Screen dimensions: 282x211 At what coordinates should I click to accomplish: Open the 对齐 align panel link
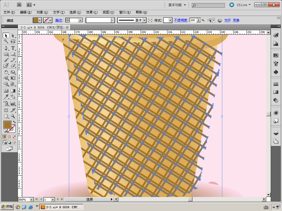(227, 20)
